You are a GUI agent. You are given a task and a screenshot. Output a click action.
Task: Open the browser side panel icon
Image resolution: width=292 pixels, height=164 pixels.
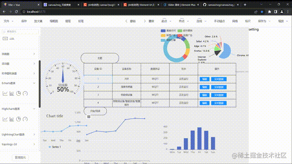coord(276,11)
